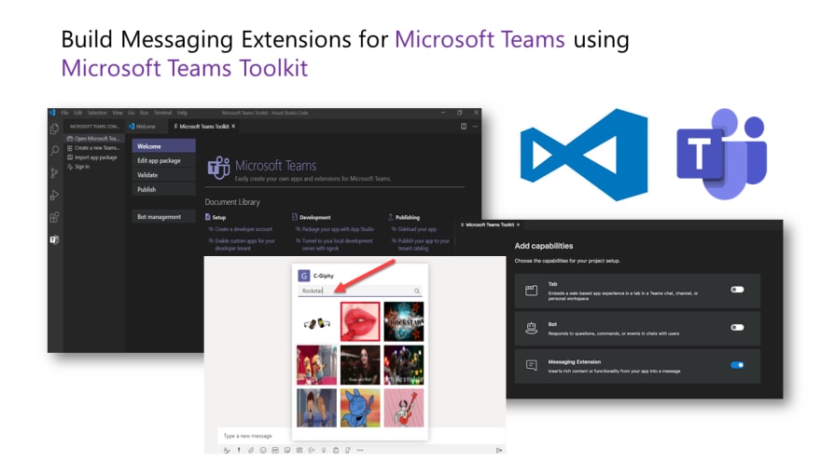Click Publish in toolkit navigation

164,190
